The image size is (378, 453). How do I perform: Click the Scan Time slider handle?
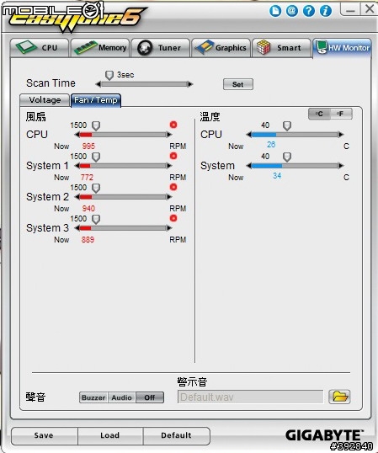[x=109, y=76]
